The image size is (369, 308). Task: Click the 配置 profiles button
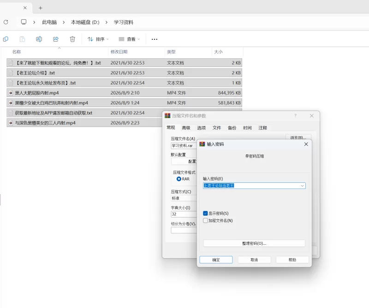coord(184,161)
